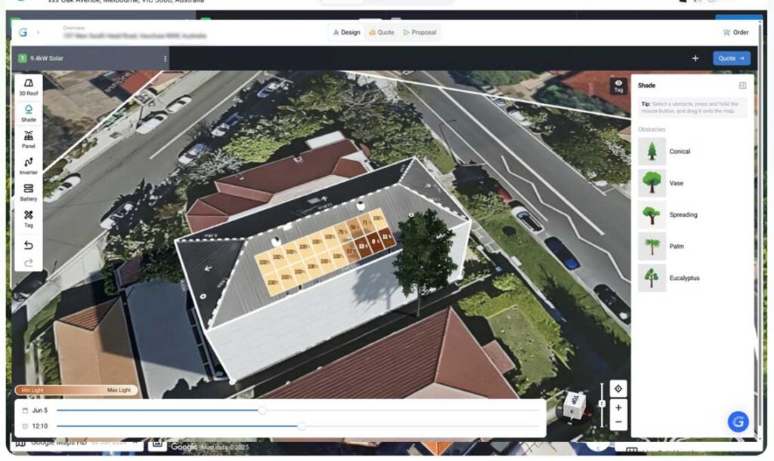This screenshot has width=774, height=461.
Task: Click the Tag tool in left toolbar
Action: [x=29, y=219]
